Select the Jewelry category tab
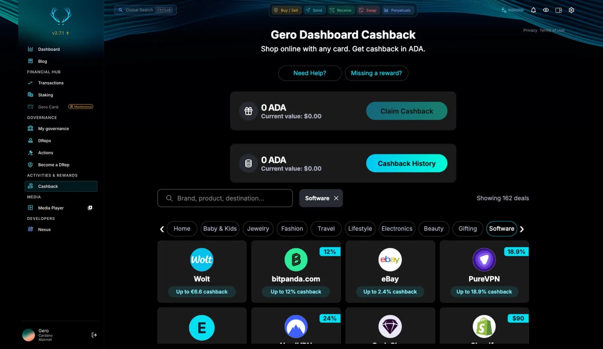603x349 pixels. (258, 229)
